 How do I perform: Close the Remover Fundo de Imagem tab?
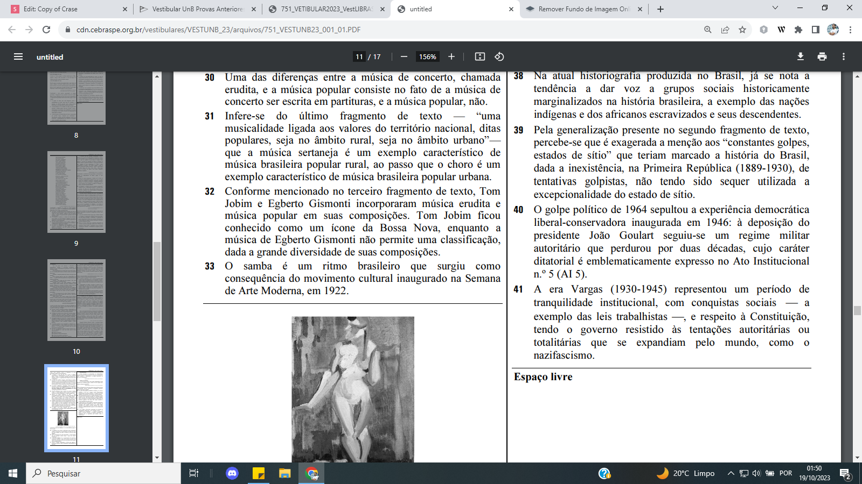click(640, 9)
